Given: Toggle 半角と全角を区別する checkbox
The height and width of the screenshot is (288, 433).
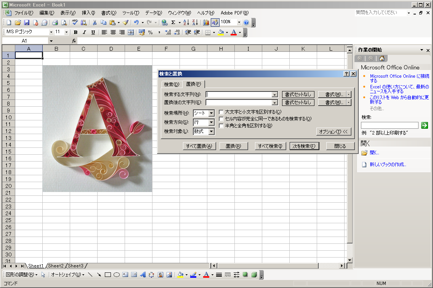Looking at the screenshot, I should (221, 126).
